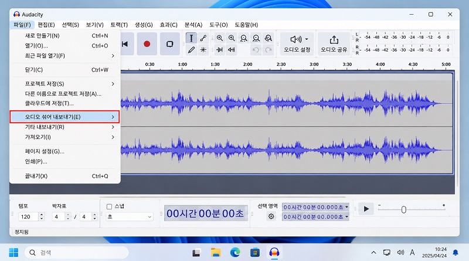The image size is (469, 261).
Task: Select the I-beam Selection tool
Action: [191, 38]
